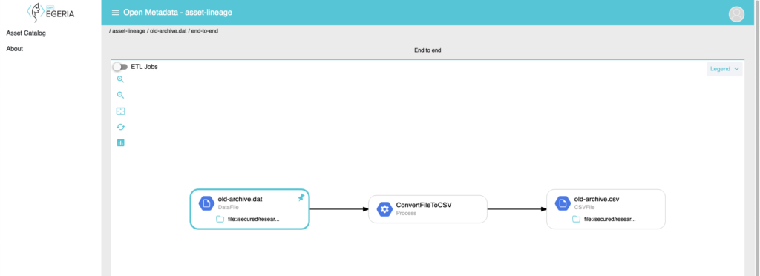Screen dimensions: 760x276
Task: Go to asset-lineage breadcrumb
Action: click(128, 31)
